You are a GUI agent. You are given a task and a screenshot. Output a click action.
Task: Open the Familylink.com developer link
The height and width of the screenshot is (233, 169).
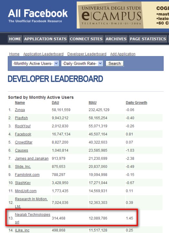pos(27,175)
